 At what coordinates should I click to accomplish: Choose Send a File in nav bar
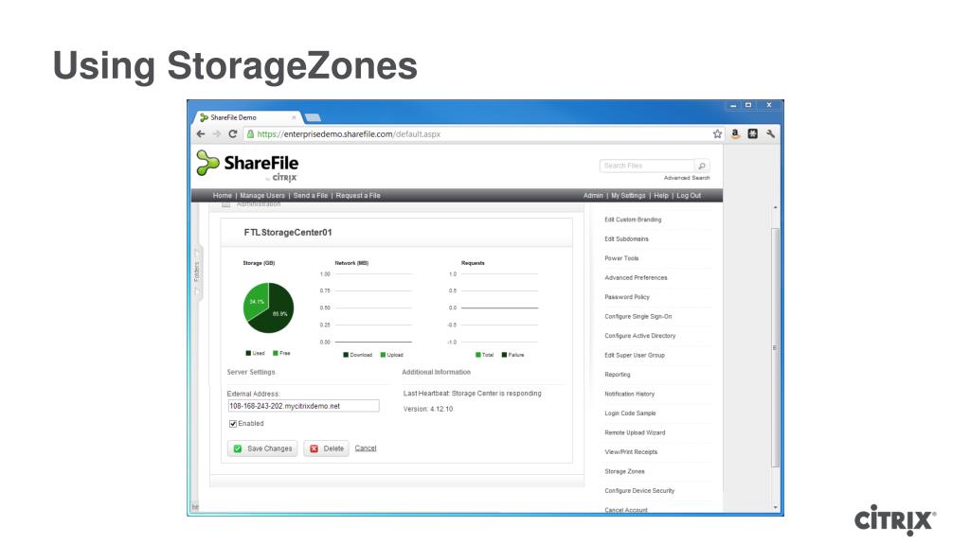pos(311,195)
